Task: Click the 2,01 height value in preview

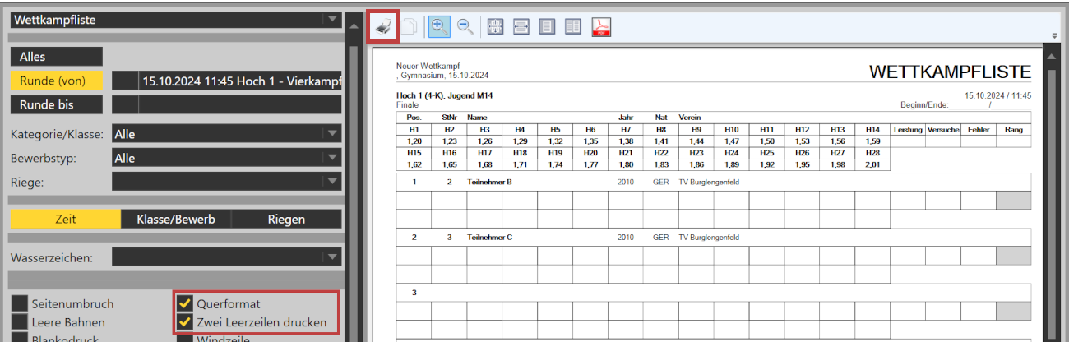Action: pyautogui.click(x=872, y=164)
